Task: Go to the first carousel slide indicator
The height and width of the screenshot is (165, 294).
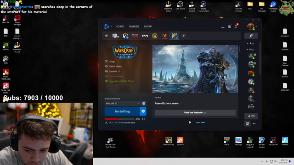Action: click(198, 122)
